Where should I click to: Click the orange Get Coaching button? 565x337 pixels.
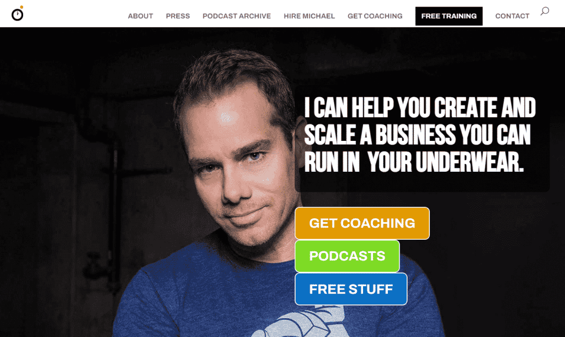click(362, 223)
